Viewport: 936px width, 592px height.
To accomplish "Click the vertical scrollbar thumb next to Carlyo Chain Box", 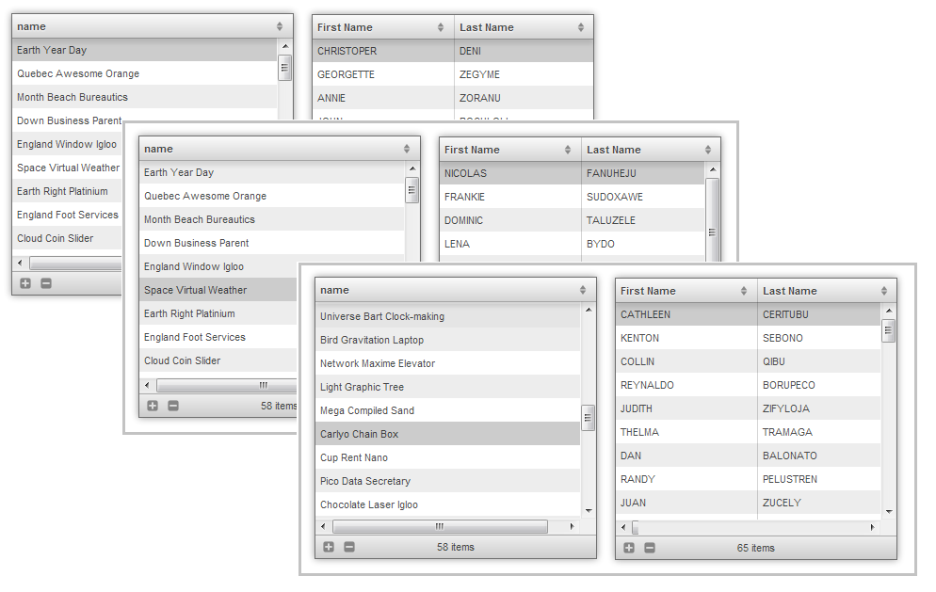I will (x=589, y=418).
